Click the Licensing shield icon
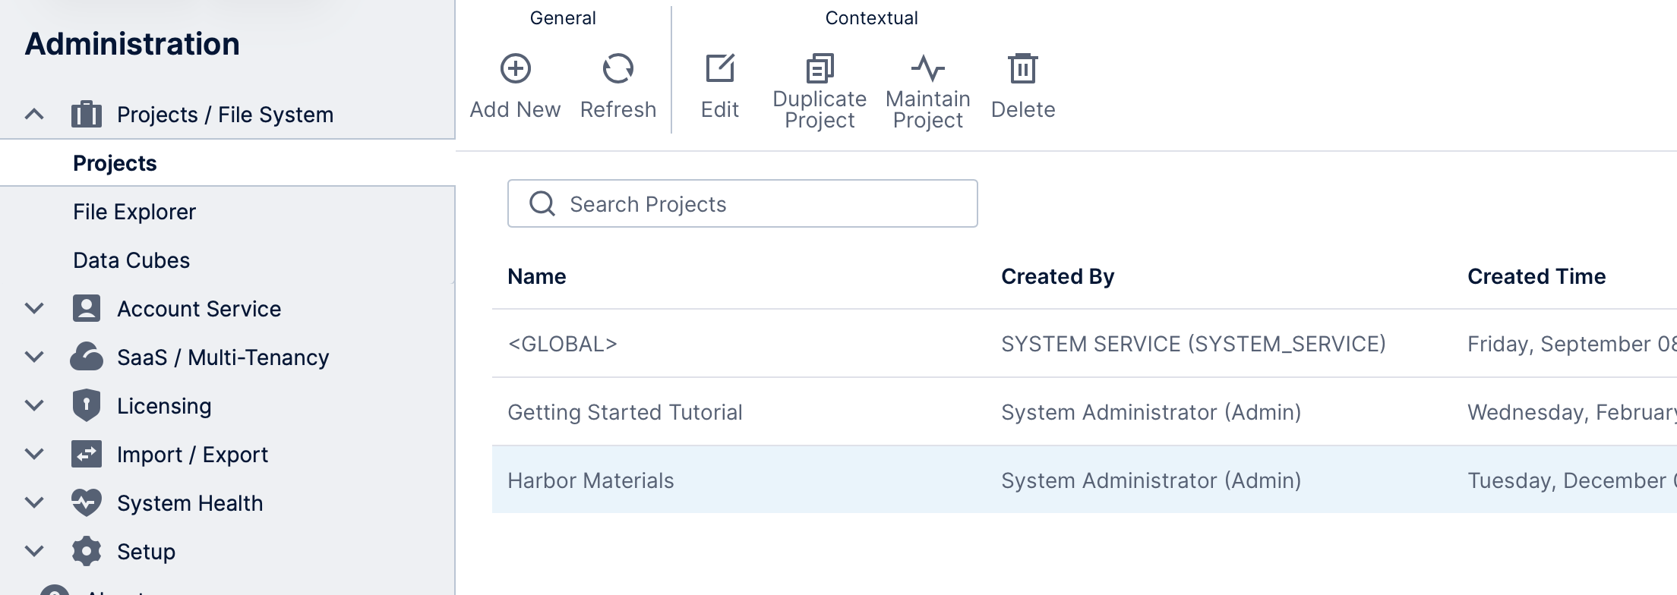This screenshot has height=595, width=1677. 87,405
